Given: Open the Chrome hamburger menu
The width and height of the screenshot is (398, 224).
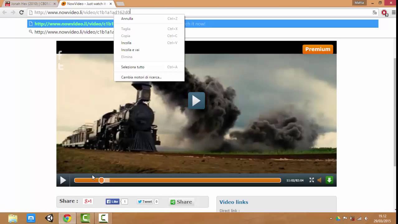Looking at the screenshot, I should 394,12.
